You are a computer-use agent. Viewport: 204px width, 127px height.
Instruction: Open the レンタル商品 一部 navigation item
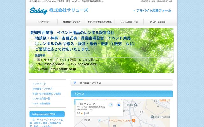tap(129, 22)
